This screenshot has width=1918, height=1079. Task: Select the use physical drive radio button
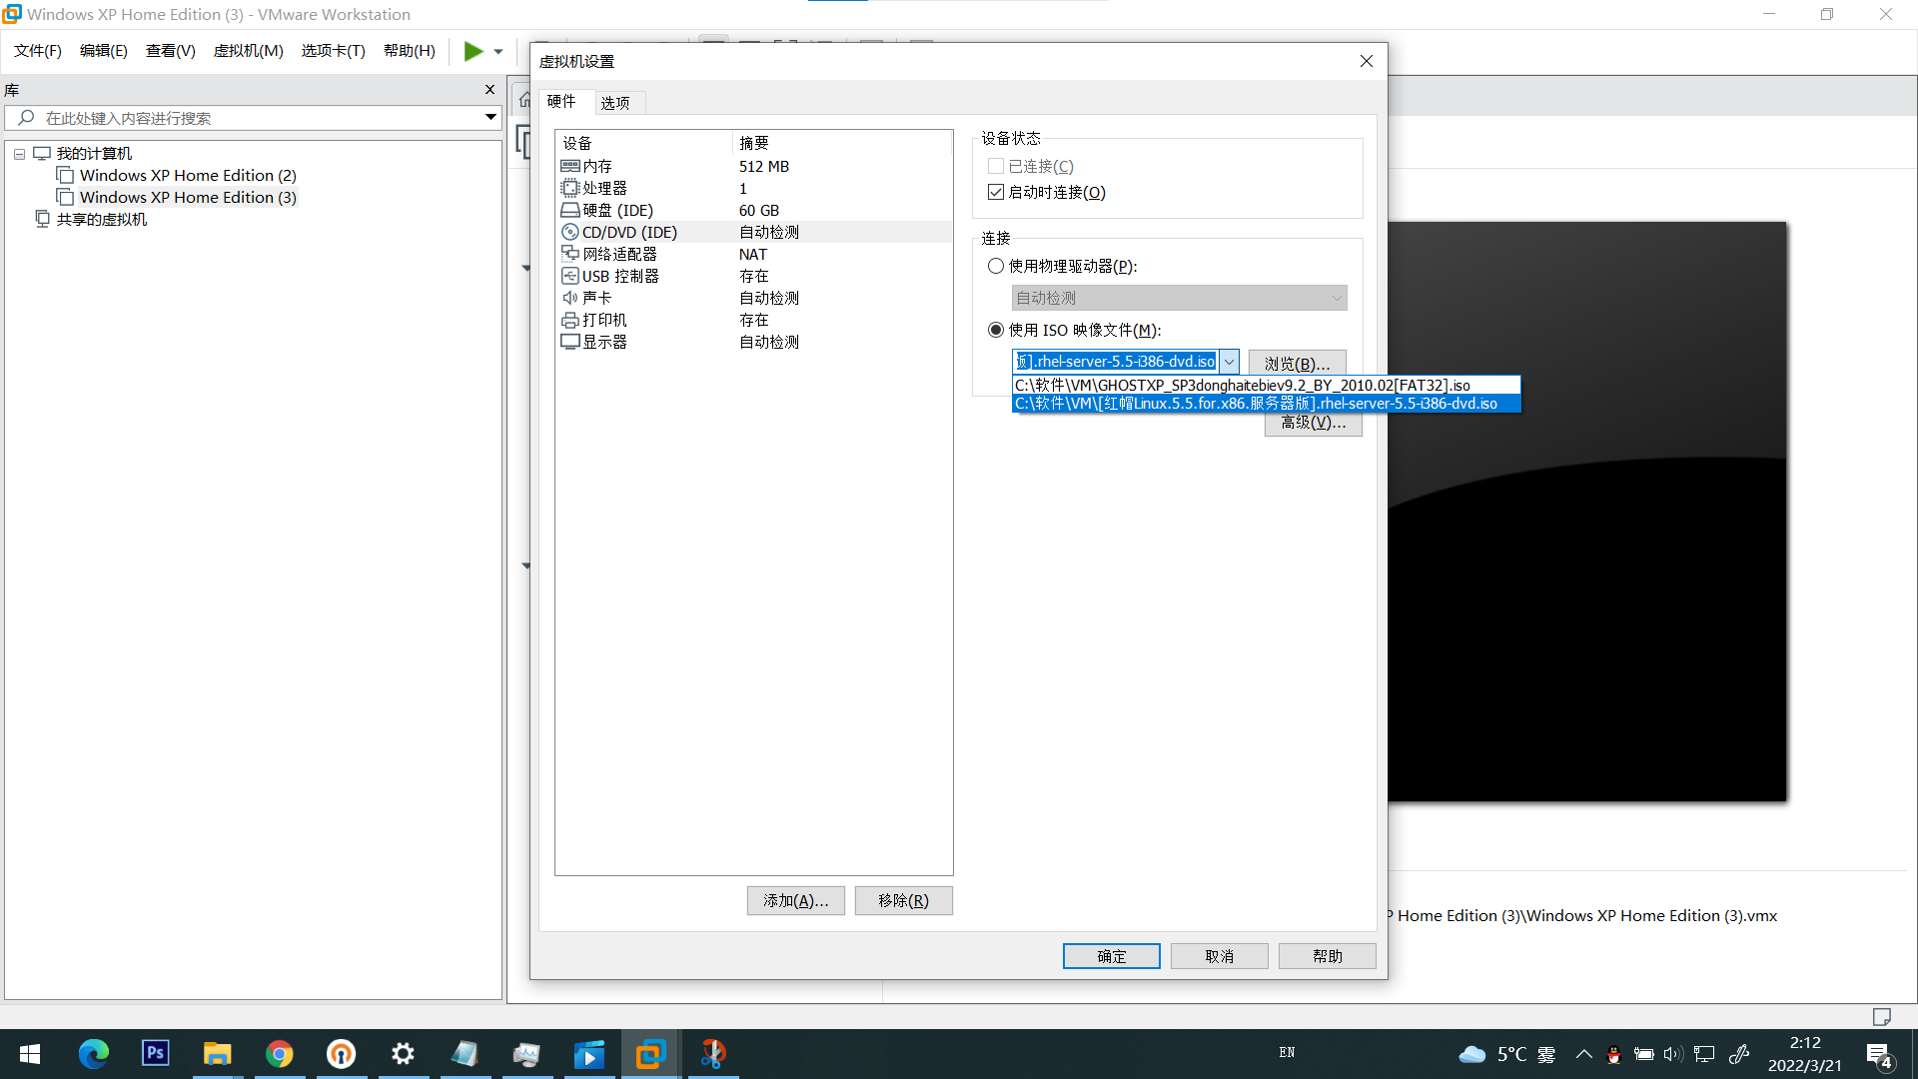[x=996, y=267]
